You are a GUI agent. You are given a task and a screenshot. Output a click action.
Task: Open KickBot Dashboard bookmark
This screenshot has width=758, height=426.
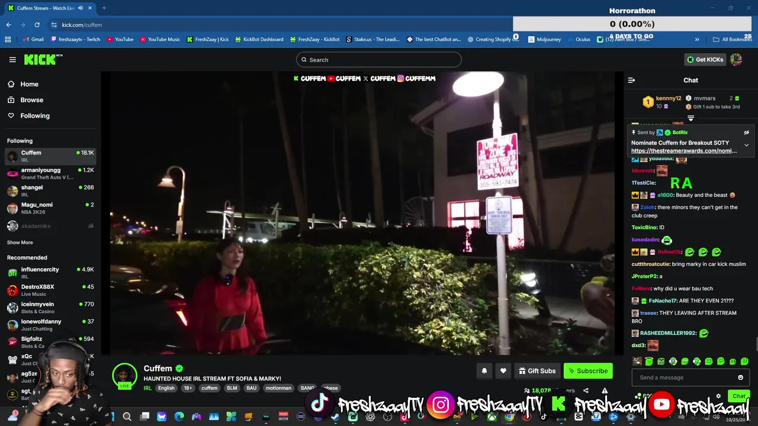pyautogui.click(x=259, y=40)
